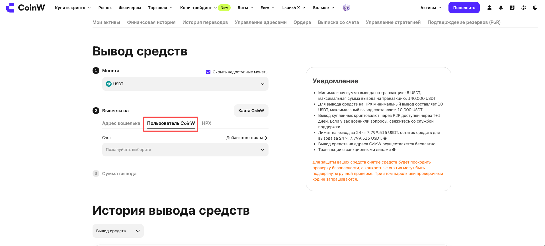Switch to Адрес кошелька tab
Viewport: 545px width, 246px height.
click(121, 123)
